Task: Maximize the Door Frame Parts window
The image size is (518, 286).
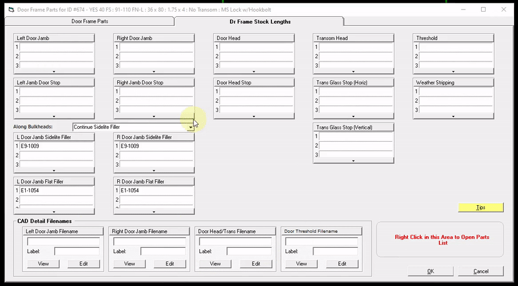Action: pos(483,10)
